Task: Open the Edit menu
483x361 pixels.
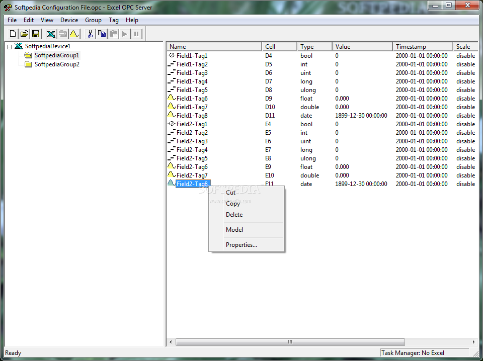Action: (29, 20)
